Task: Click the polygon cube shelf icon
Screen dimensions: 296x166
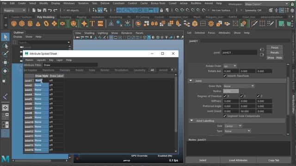Action: click(x=22, y=24)
